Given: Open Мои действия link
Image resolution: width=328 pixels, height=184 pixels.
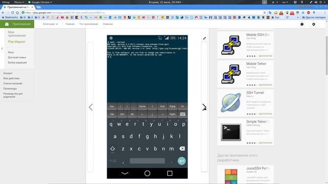Looking at the screenshot, I should click(x=11, y=78).
